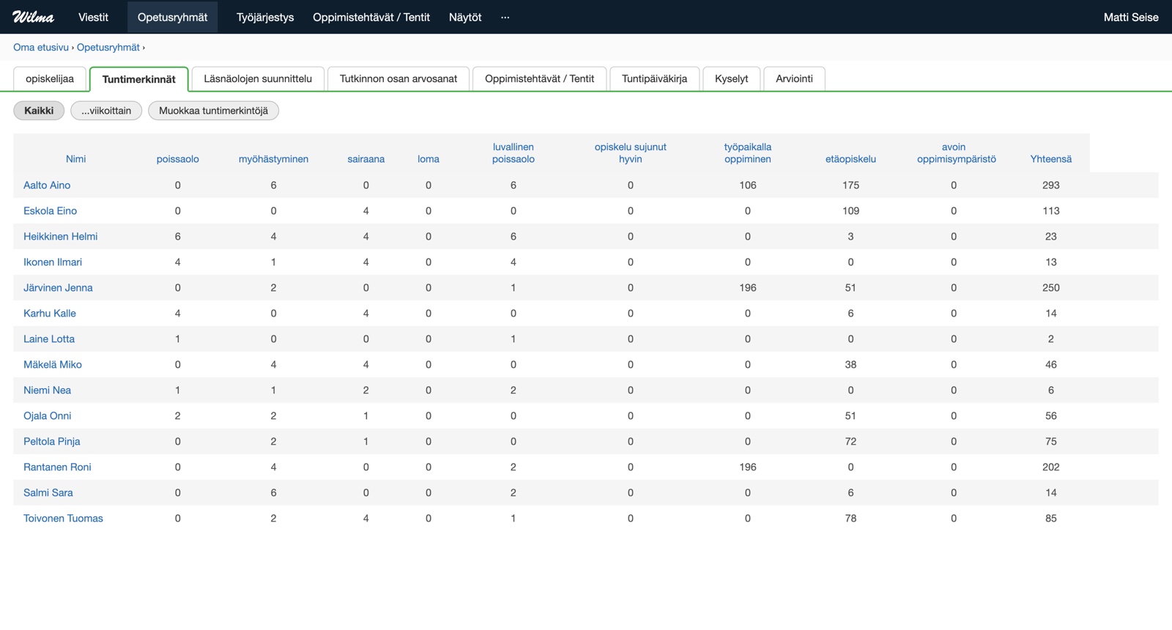
Task: Show entries ...viikoittain
Action: 106,111
